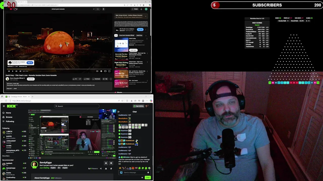Click the YouTube Create button
This screenshot has width=323, height=181.
(x=135, y=9)
